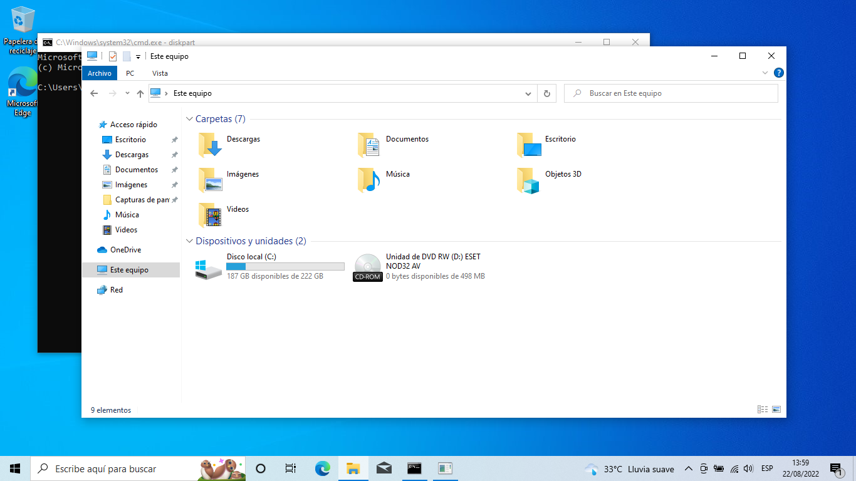Click the Buscar en Este equipo field
The height and width of the screenshot is (481, 856).
(677, 93)
